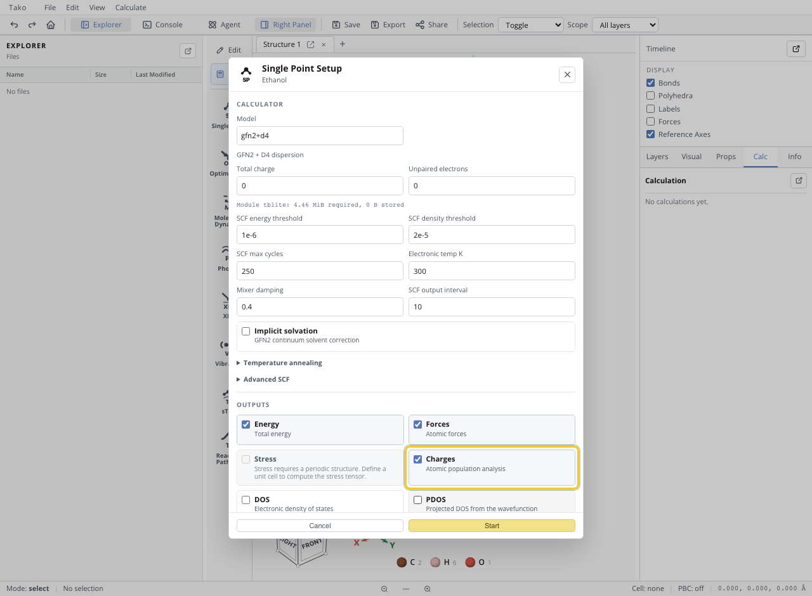The width and height of the screenshot is (812, 596).
Task: Pop out the Explorer panel icon
Action: tap(188, 51)
